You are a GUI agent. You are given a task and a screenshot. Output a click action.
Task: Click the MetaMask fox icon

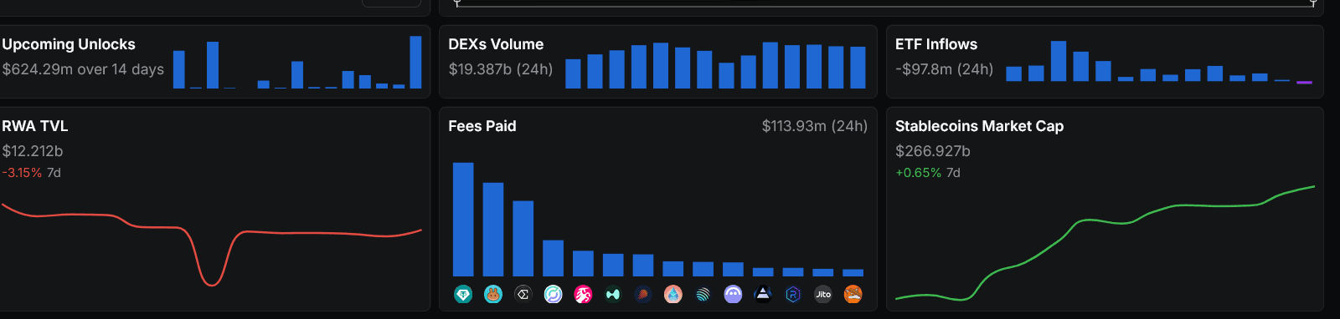pos(853,294)
